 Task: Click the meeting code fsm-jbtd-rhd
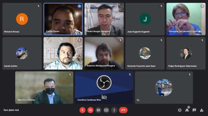[x=11, y=110]
